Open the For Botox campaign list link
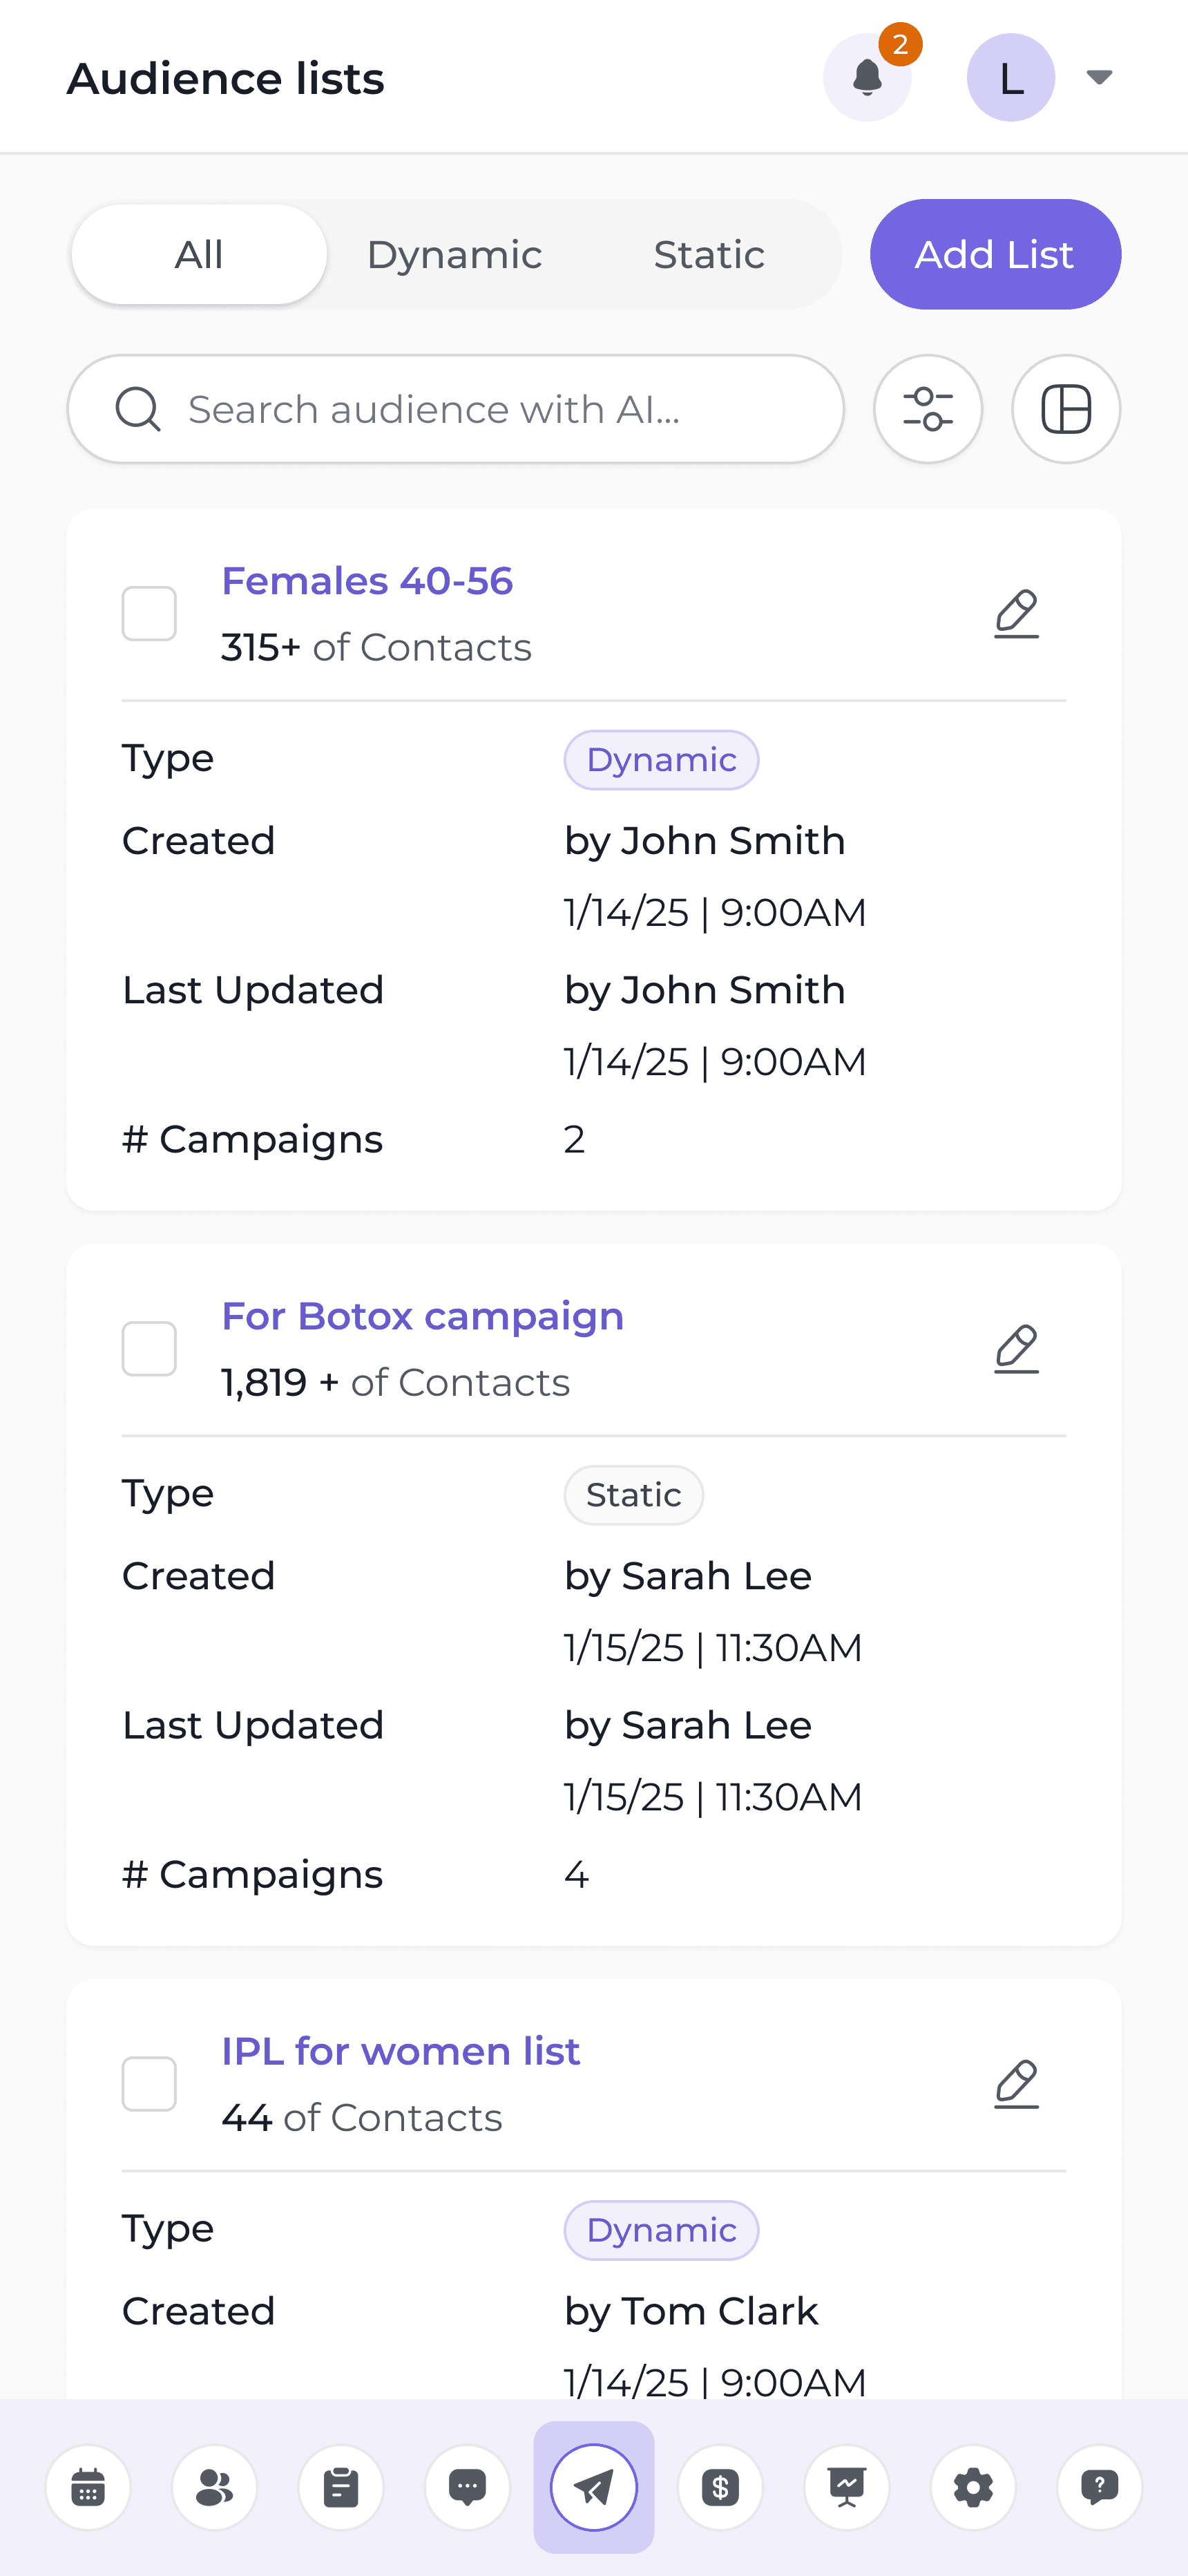The height and width of the screenshot is (2576, 1188). pyautogui.click(x=422, y=1316)
